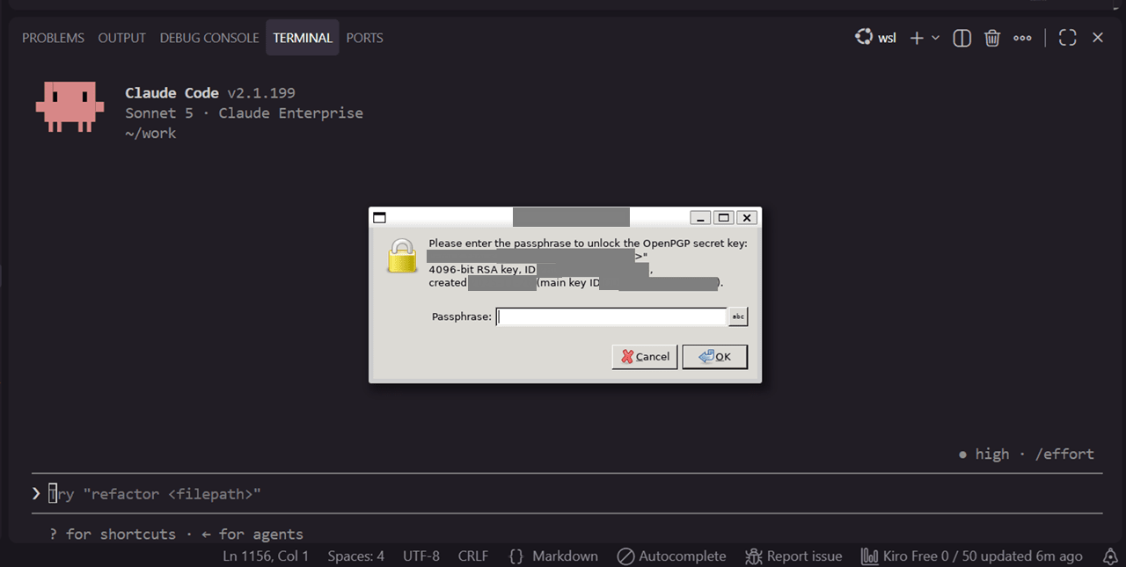Image resolution: width=1126 pixels, height=567 pixels.
Task: Focus the Passphrase input field
Action: 611,316
